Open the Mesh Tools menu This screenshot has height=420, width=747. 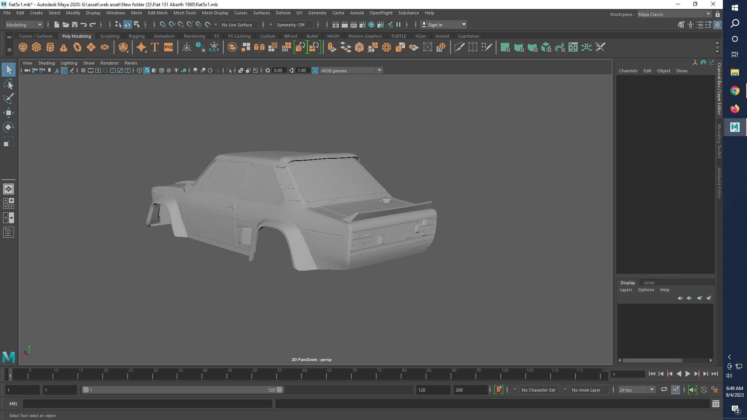tap(184, 13)
